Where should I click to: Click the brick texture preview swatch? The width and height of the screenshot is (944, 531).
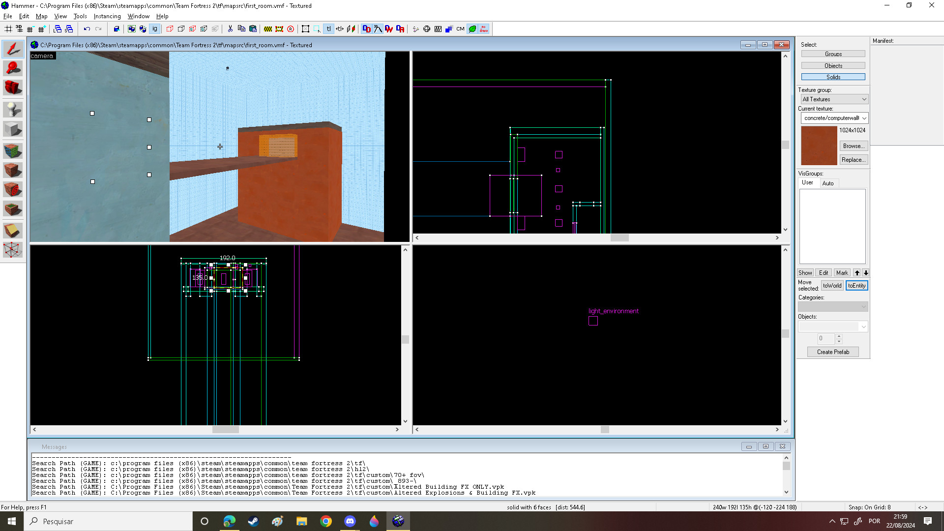click(x=819, y=146)
